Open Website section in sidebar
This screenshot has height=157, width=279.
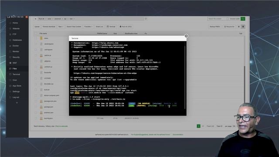(x=16, y=28)
